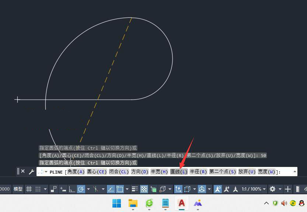
Task: Toggle ortho mode icon
Action: pyautogui.click(x=72, y=189)
